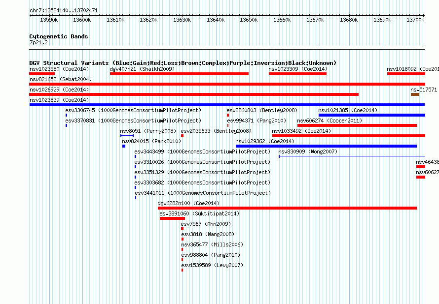Click the esv3818 (Wang2008) label
This screenshot has height=304, width=439.
[x=208, y=234]
